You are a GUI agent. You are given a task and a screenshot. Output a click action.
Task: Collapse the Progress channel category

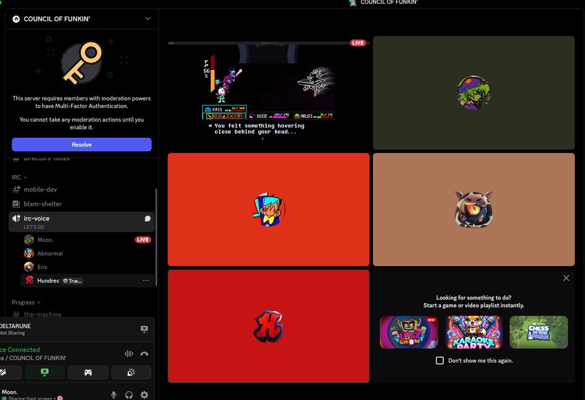click(x=26, y=302)
